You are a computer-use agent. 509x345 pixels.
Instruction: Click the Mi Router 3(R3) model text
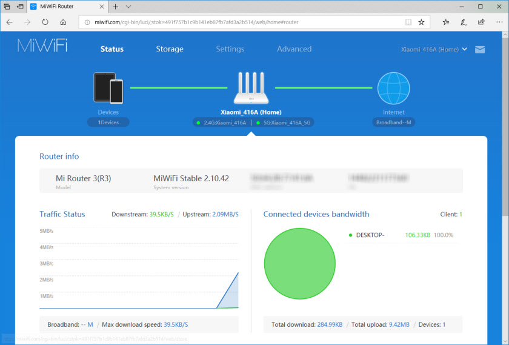(84, 178)
